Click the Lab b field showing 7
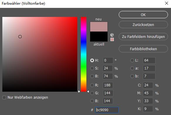Viewport: 171px width, 115px height. click(149, 76)
